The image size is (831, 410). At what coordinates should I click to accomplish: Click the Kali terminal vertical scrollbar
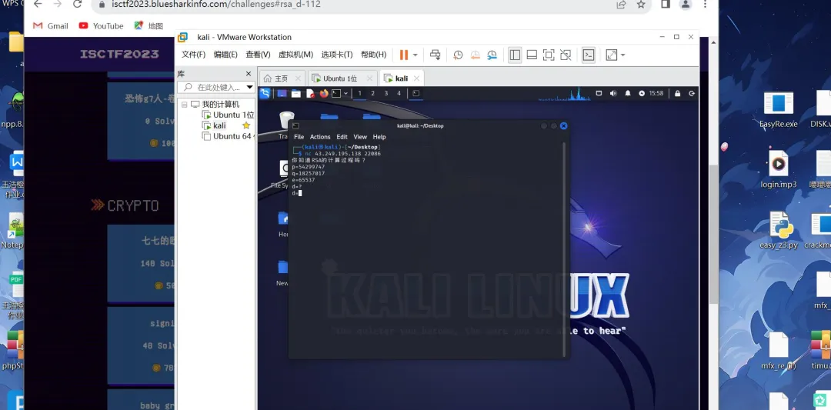(x=565, y=249)
